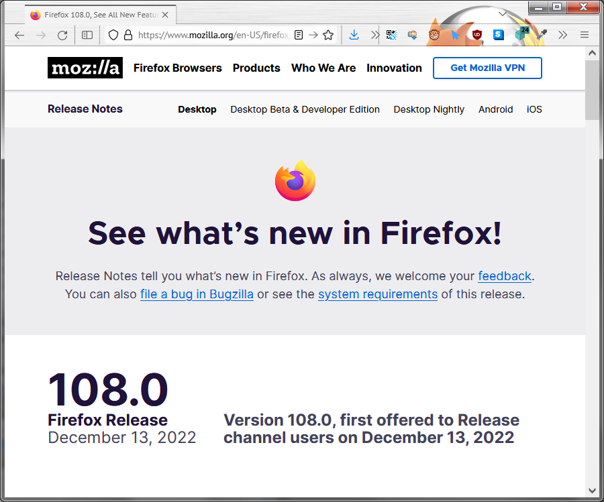Click the blue S extension icon
Viewport: 604px width, 502px height.
[x=499, y=35]
